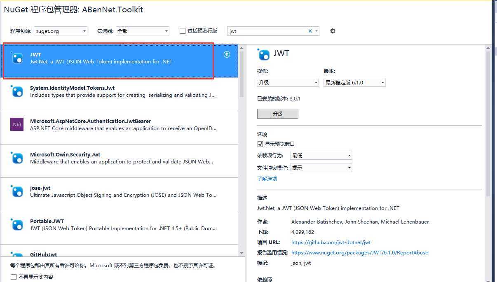Open the ReportAbuse nuget.org link

[x=360, y=253]
